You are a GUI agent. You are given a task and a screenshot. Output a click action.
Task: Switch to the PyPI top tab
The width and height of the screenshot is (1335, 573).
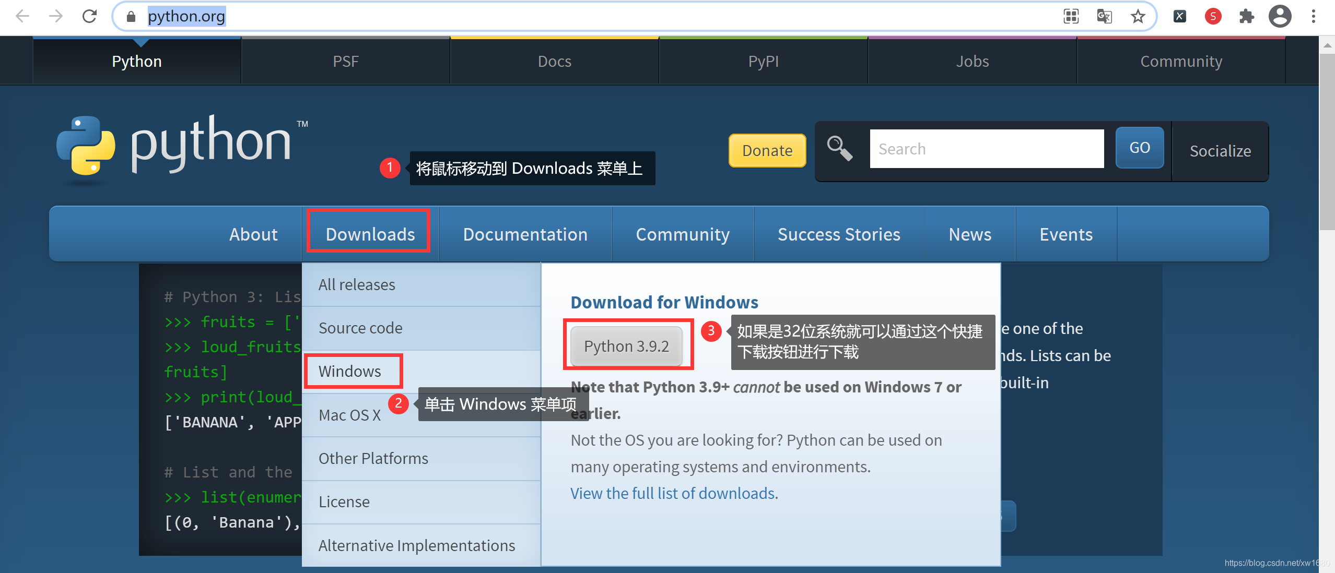pyautogui.click(x=763, y=61)
